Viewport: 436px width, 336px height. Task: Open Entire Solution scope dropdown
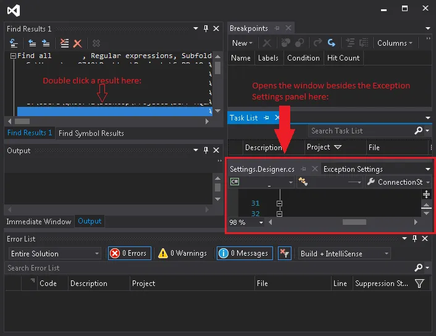(x=54, y=254)
